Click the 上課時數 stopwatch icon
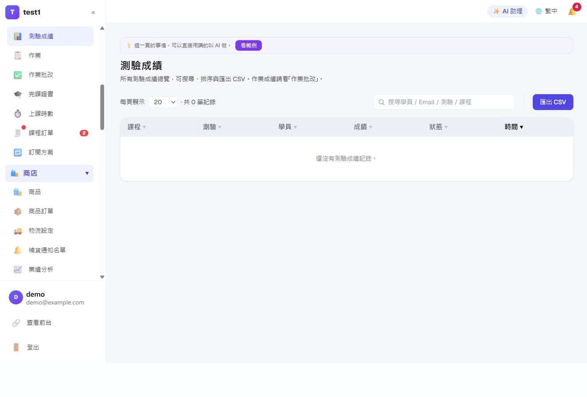The height and width of the screenshot is (397, 587). 18,114
